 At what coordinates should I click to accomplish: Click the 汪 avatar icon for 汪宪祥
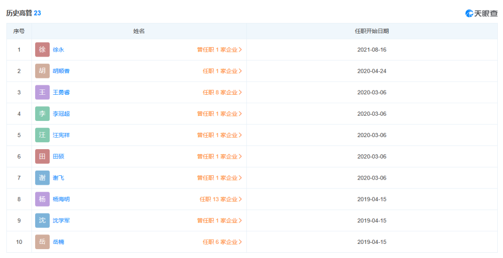tap(42, 135)
